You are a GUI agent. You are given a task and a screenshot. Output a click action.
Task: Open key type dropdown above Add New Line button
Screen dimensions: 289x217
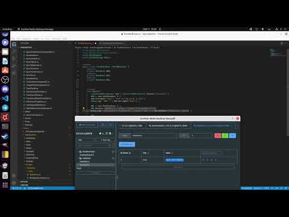click(x=125, y=136)
